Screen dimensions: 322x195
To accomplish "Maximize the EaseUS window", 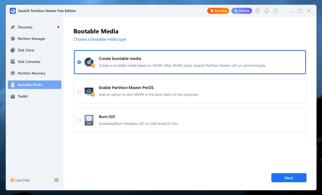I will (300, 11).
